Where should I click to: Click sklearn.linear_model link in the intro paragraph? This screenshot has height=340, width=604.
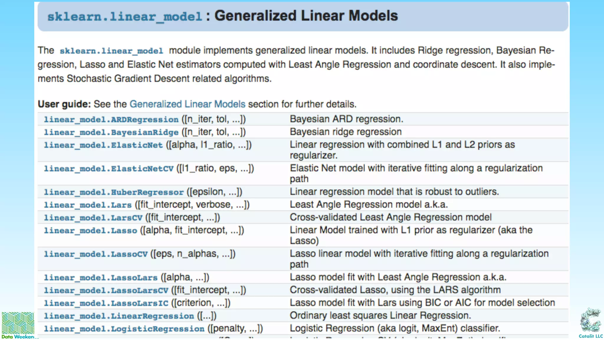111,51
